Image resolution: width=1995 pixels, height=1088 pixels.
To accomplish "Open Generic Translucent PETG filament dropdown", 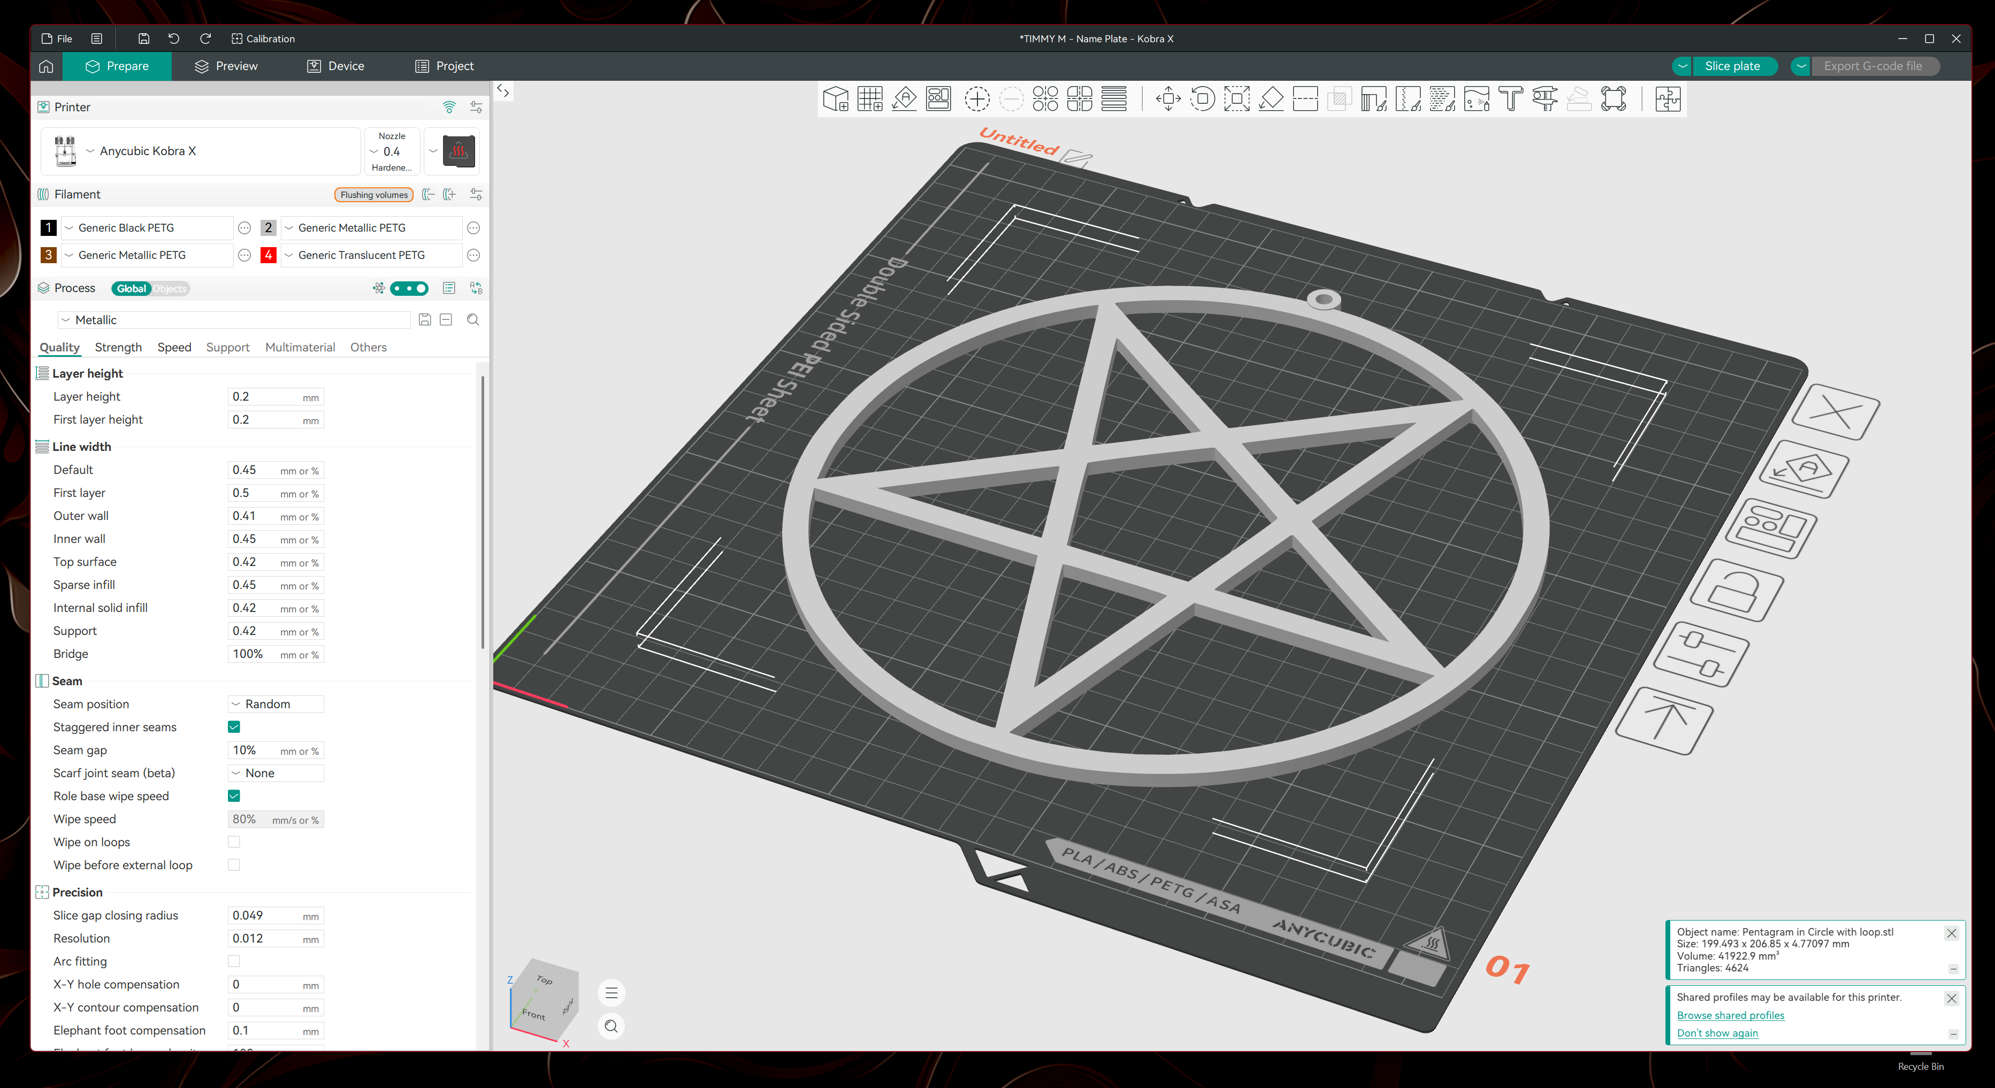I will pyautogui.click(x=372, y=255).
